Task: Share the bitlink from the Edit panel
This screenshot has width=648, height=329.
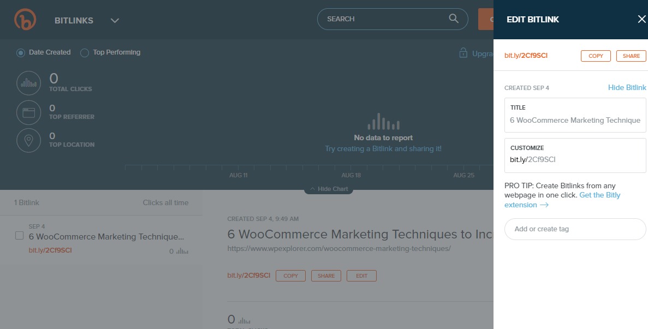Action: click(x=631, y=56)
